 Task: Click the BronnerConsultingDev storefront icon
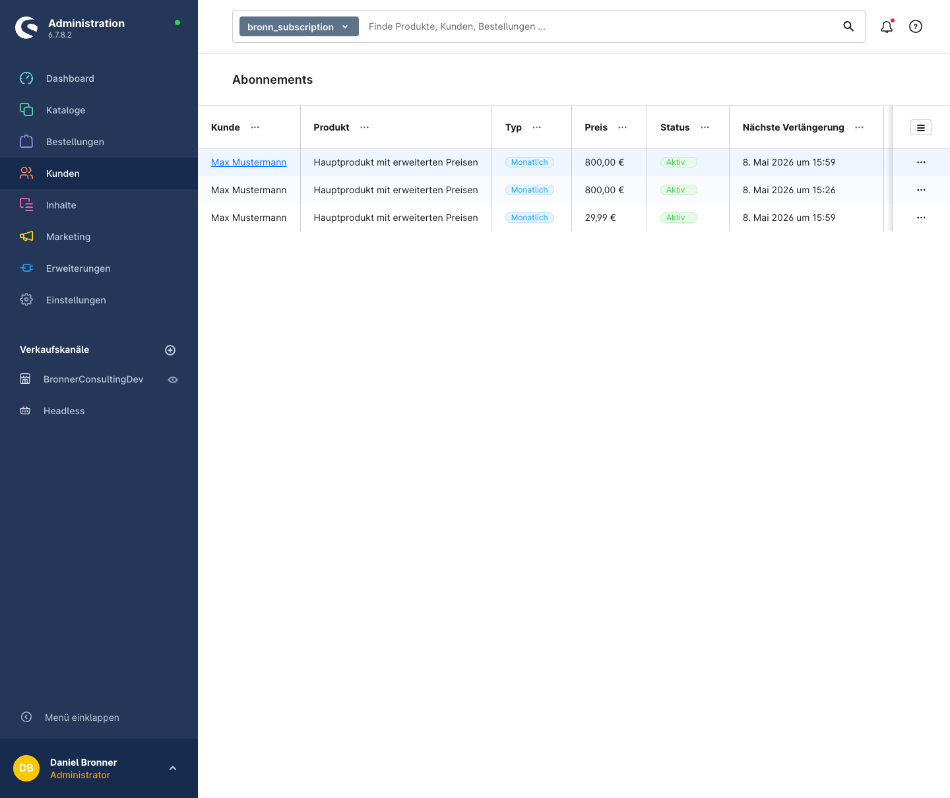click(25, 379)
